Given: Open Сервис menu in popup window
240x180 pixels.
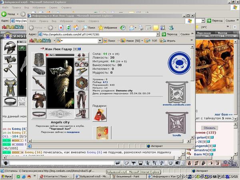Looking at the screenshot, I should coord(80,21).
